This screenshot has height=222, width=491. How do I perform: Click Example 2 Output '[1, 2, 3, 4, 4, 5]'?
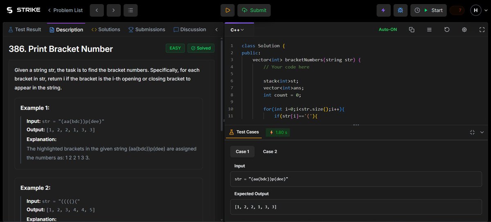point(71,210)
